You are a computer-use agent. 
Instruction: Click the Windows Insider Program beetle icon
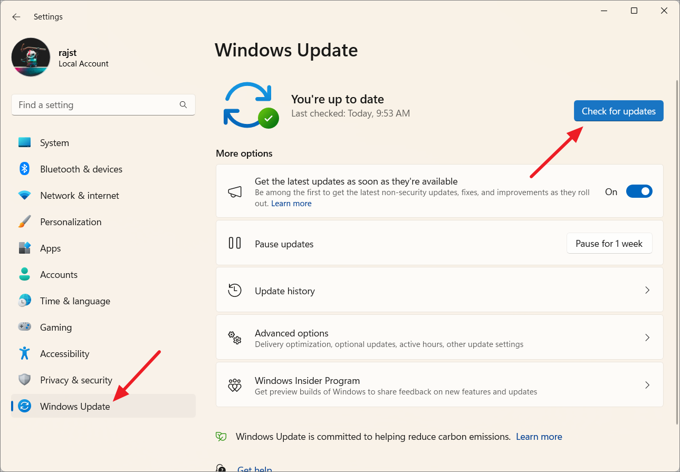click(x=235, y=384)
